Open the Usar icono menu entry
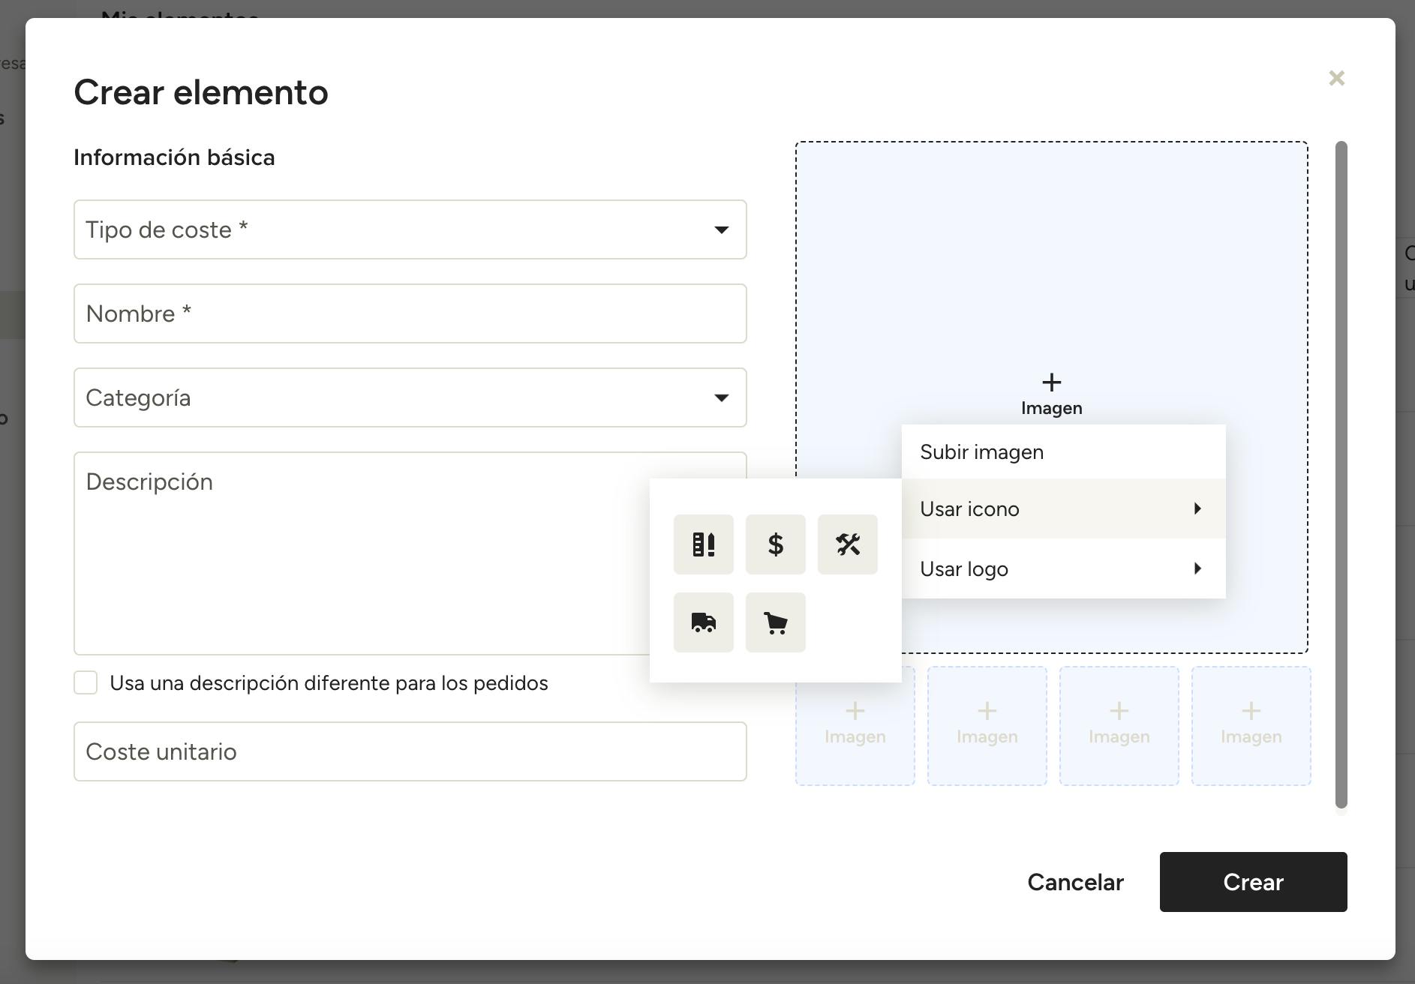This screenshot has height=984, width=1415. (1063, 508)
